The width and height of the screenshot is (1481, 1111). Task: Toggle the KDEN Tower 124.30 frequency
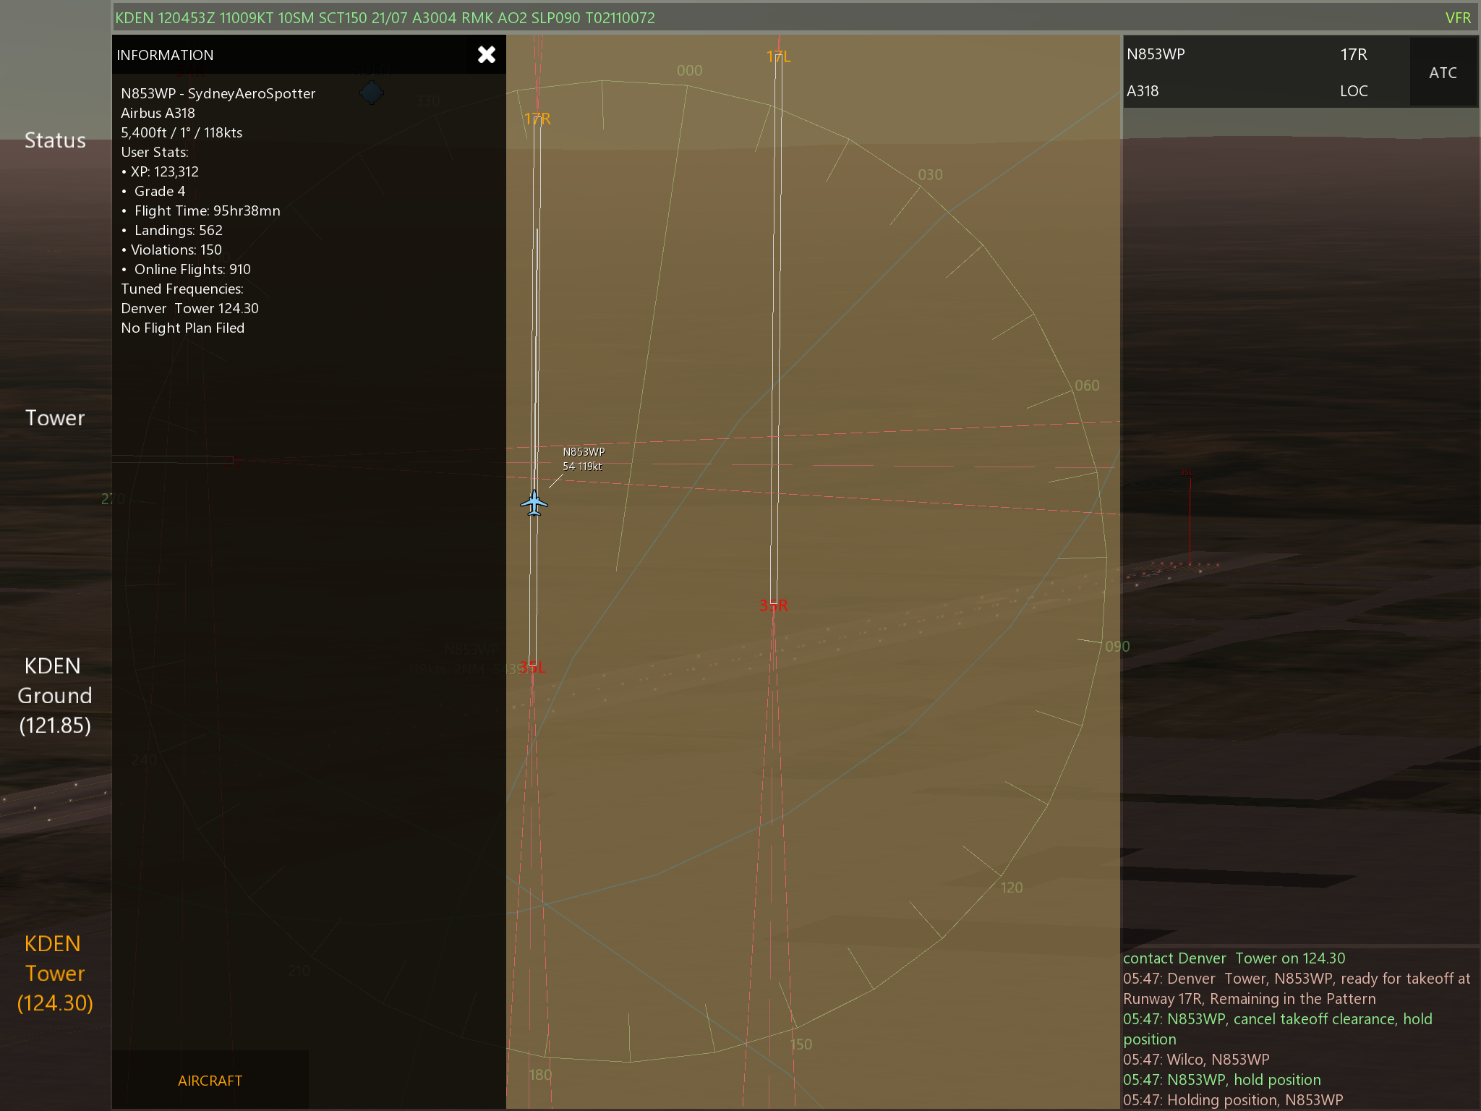[x=55, y=973]
